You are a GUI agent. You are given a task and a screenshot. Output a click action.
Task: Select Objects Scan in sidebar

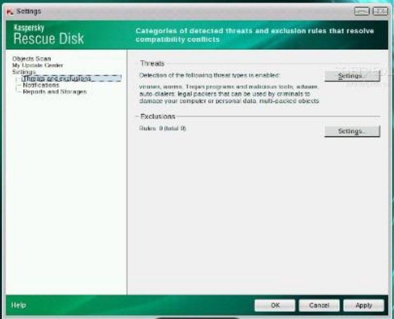(x=32, y=59)
